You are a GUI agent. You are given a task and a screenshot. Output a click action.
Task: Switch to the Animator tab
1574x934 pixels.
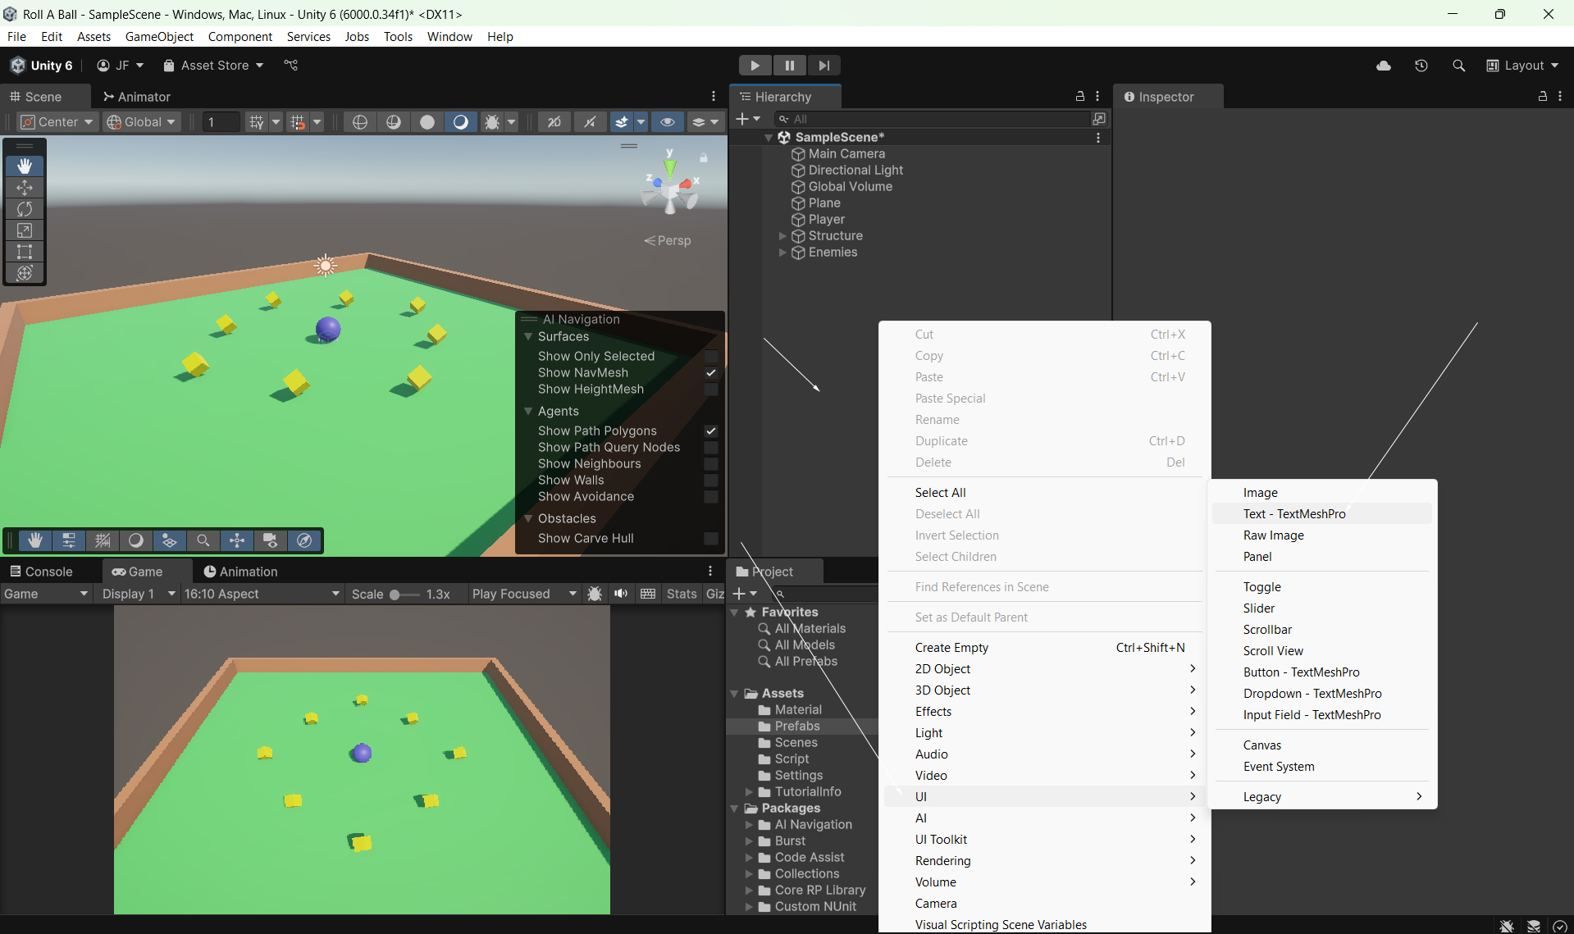coord(137,97)
